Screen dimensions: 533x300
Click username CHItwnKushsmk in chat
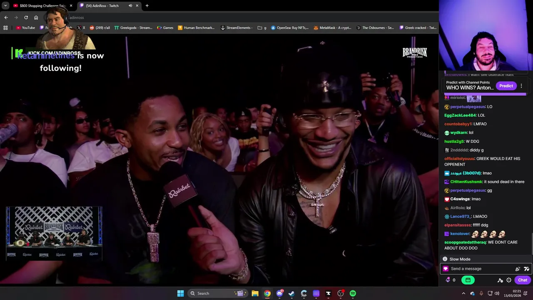point(466,182)
